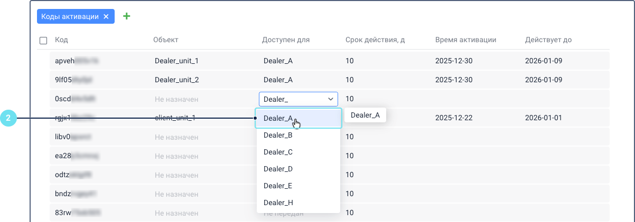635x222 pixels.
Task: Click validity value 10 in the libv0 row
Action: (349, 137)
